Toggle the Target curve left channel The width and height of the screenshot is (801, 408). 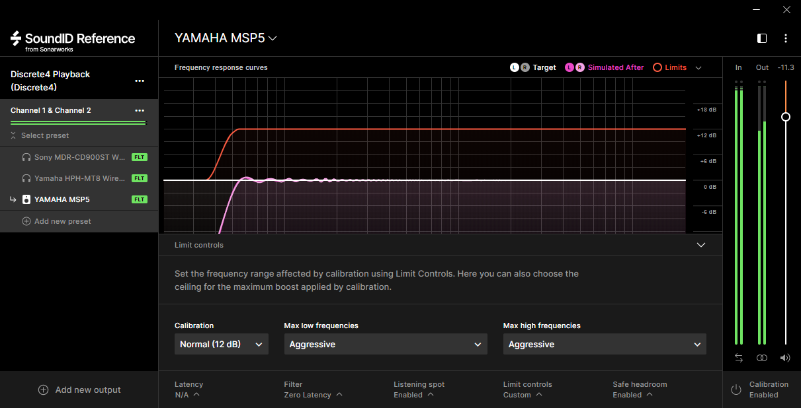515,67
